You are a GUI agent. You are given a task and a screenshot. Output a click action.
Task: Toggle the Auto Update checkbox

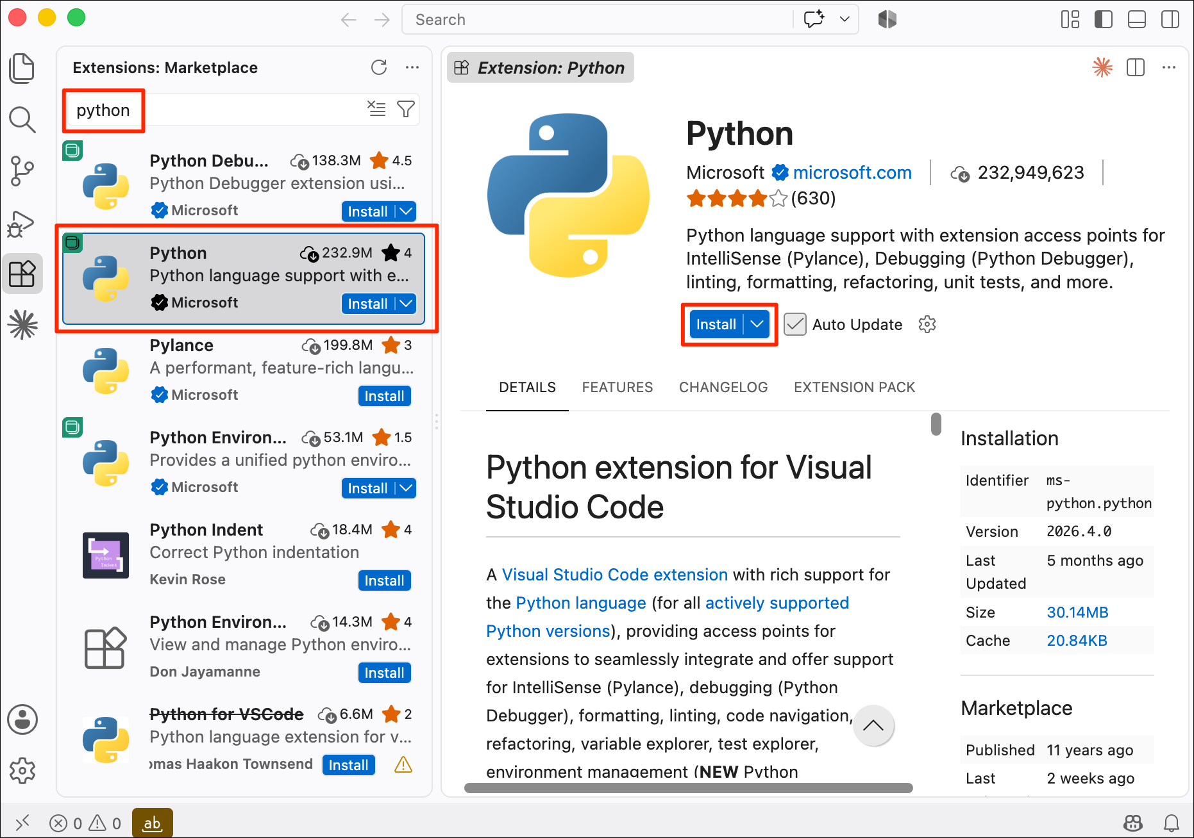[x=795, y=324]
